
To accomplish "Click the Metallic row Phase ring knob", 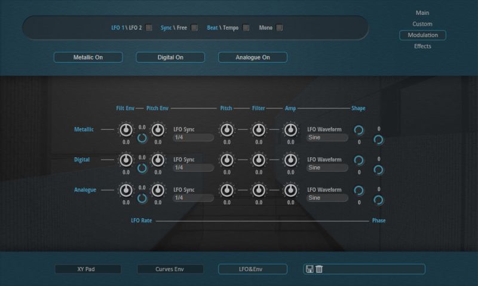I will point(378,140).
